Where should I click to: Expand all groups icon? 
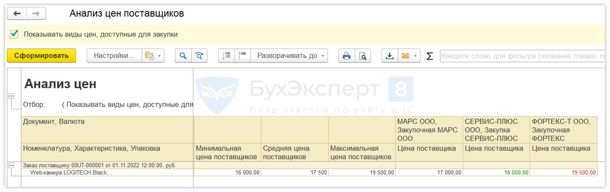[x=242, y=55]
